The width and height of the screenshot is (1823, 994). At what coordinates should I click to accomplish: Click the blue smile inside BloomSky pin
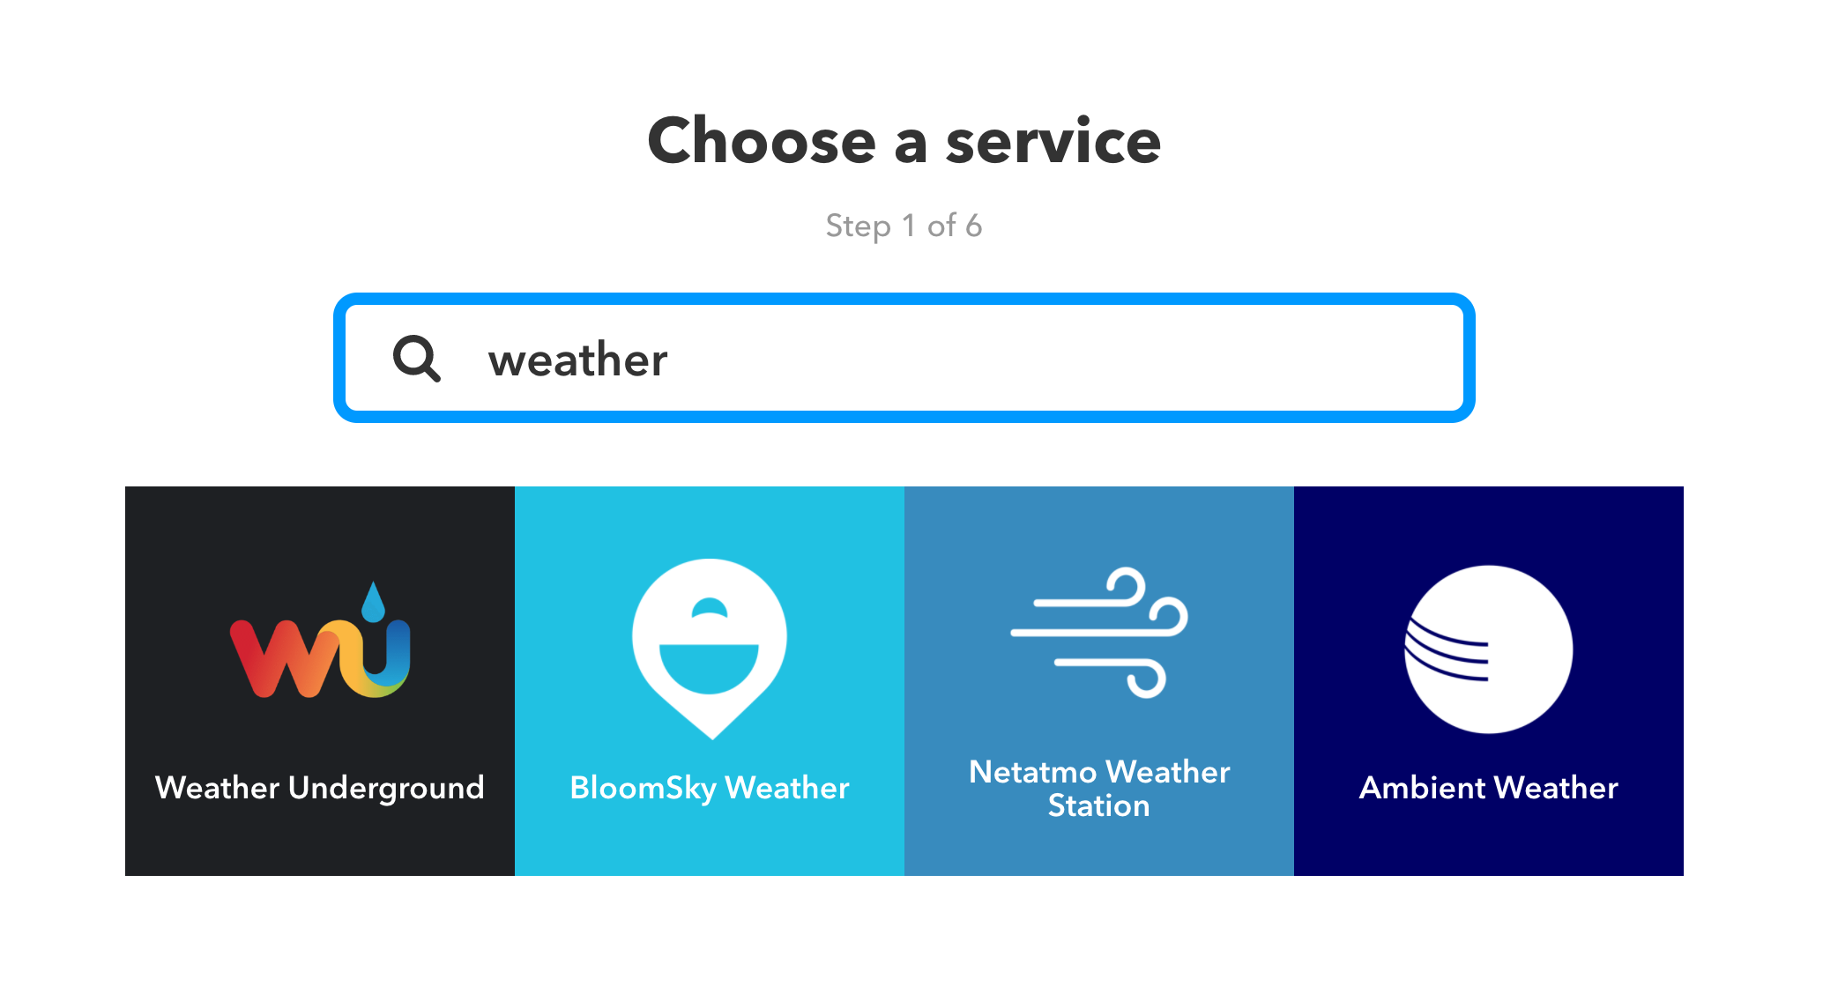pyautogui.click(x=709, y=668)
